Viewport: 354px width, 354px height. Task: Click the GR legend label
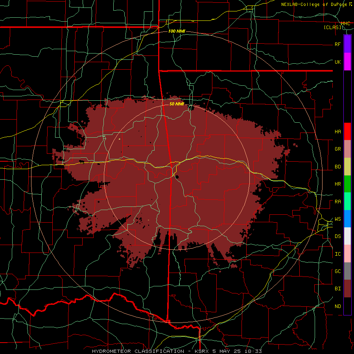pos(338,149)
